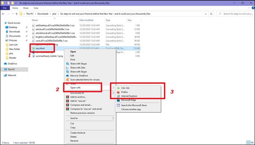The width and height of the screenshot is (255, 145).
Task: Click Downloads in the breadcrumb path
Action: (43, 14)
